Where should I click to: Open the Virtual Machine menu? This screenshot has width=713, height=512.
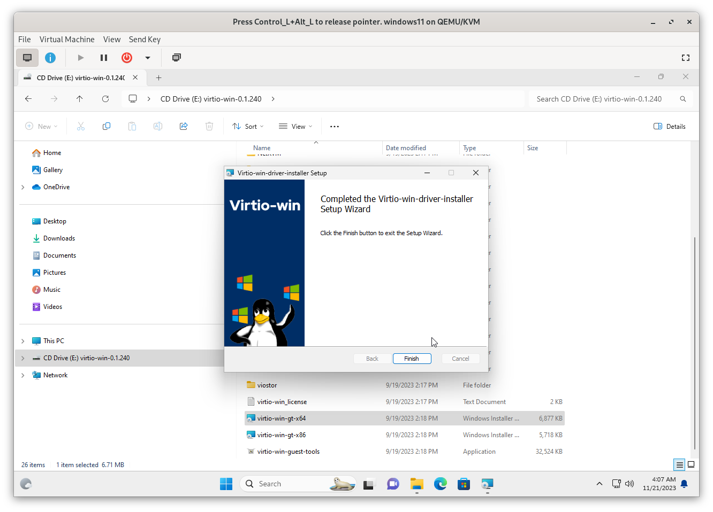67,40
